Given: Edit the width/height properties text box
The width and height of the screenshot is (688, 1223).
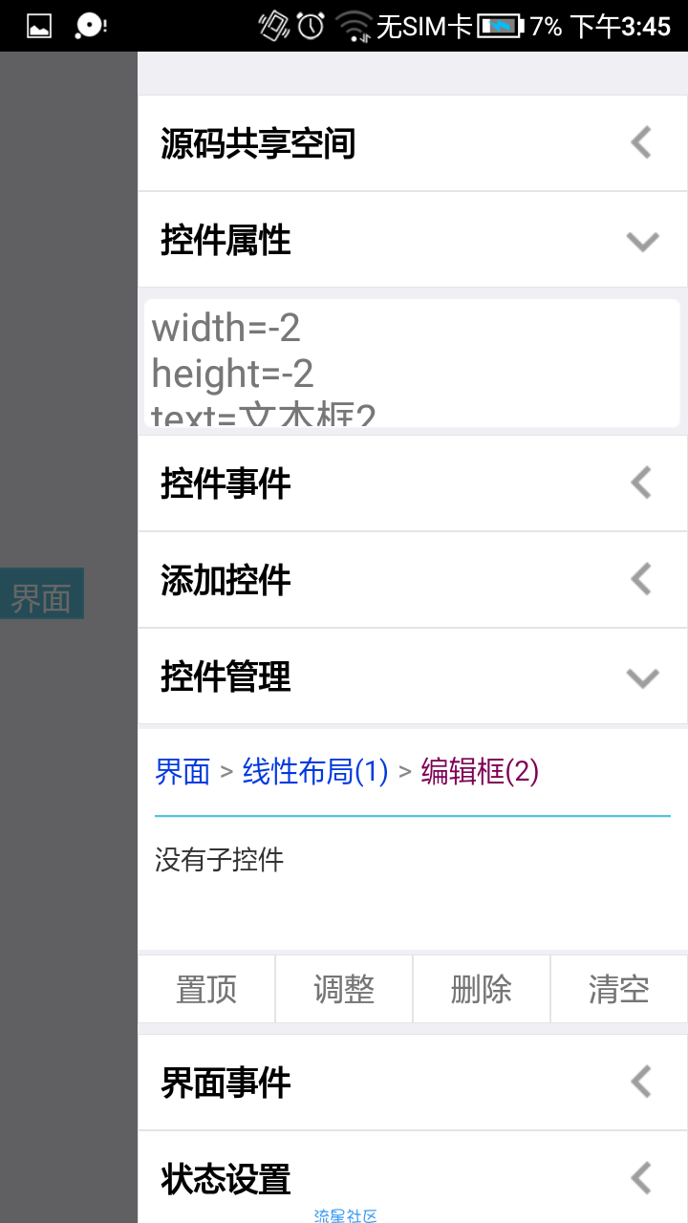Looking at the screenshot, I should (412, 363).
